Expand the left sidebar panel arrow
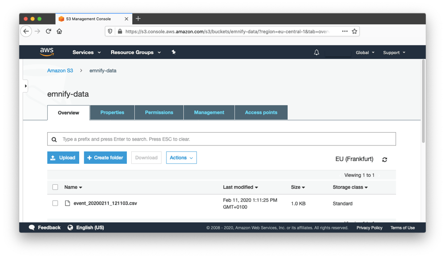Image resolution: width=445 pixels, height=258 pixels. coord(25,86)
